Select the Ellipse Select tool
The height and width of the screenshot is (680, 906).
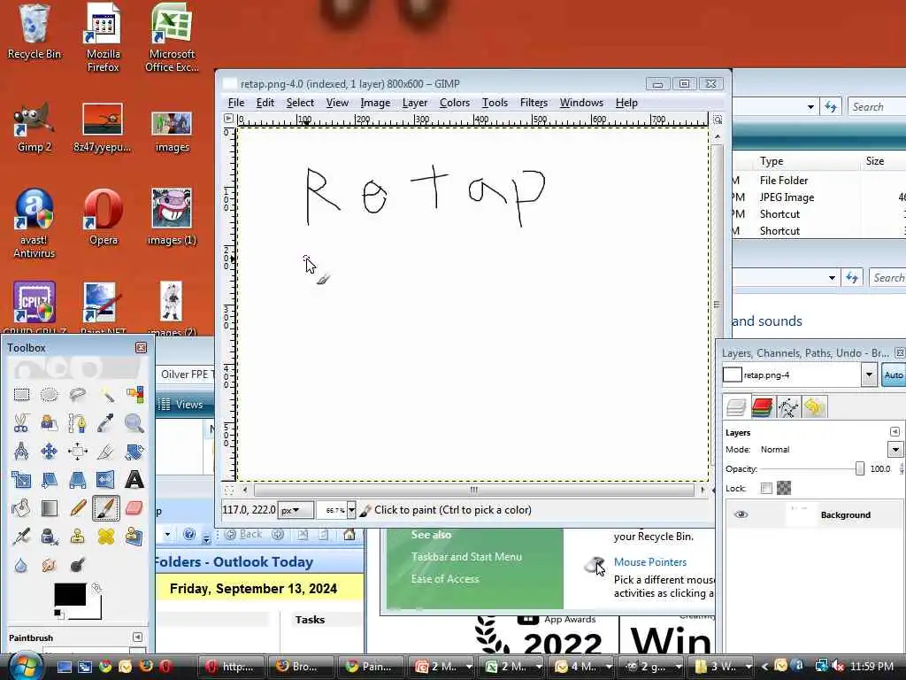click(50, 395)
